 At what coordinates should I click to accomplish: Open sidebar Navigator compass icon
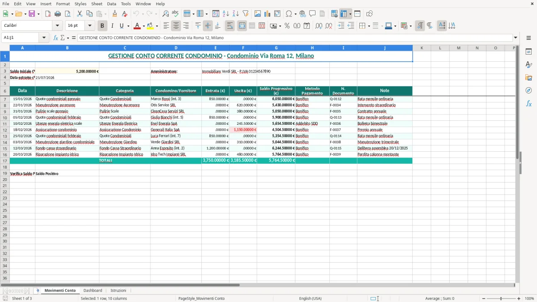(x=528, y=91)
